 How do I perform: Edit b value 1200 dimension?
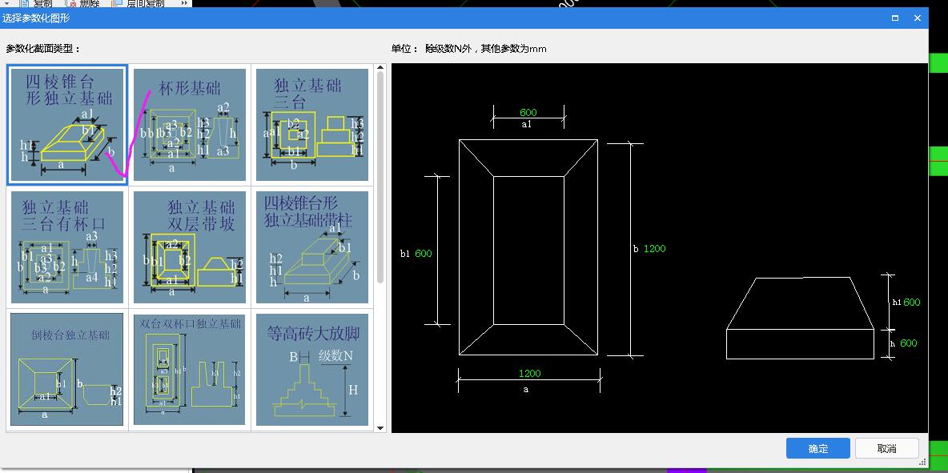pos(654,248)
